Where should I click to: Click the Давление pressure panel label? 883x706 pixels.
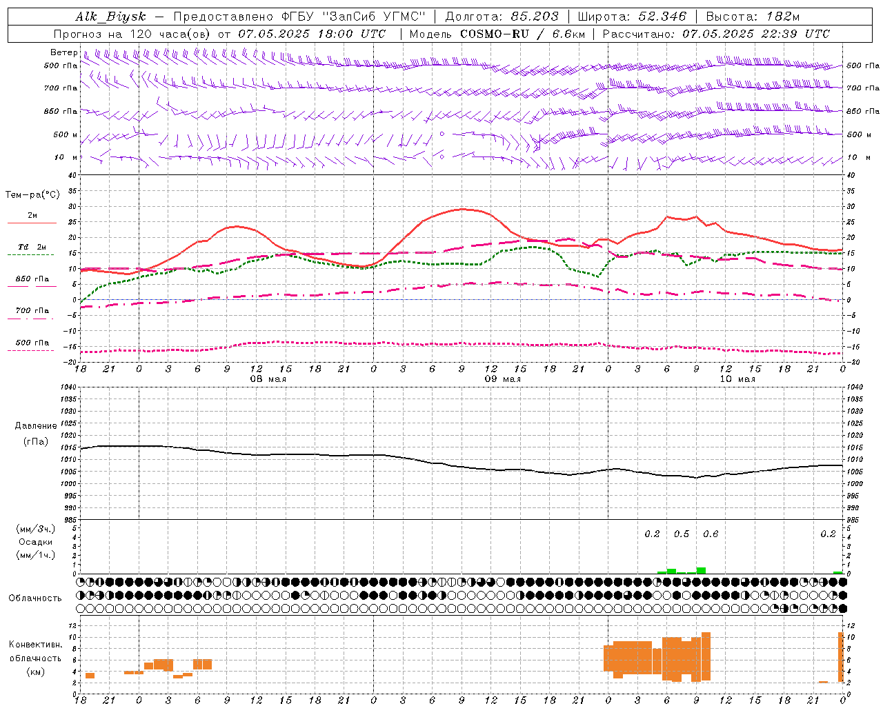coord(36,425)
